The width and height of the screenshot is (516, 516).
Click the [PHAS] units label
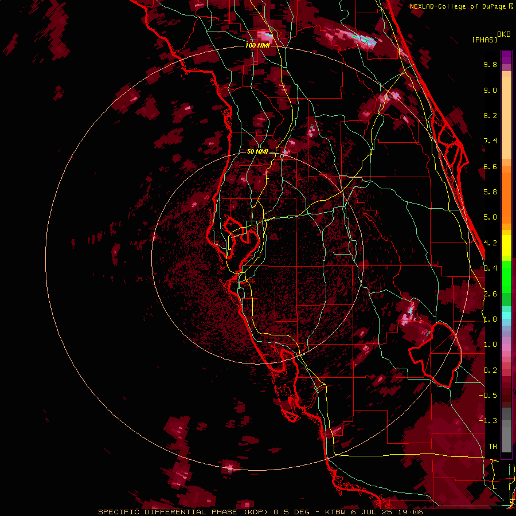(x=484, y=40)
